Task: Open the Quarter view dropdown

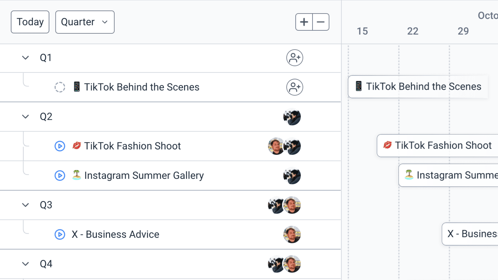Action: coord(85,22)
